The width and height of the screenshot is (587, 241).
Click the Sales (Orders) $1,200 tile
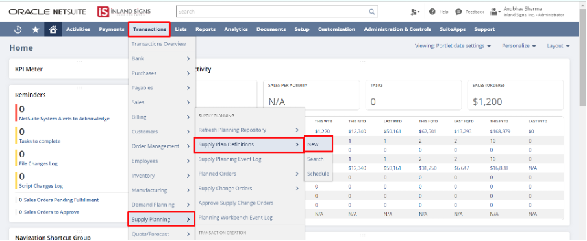[x=515, y=95]
